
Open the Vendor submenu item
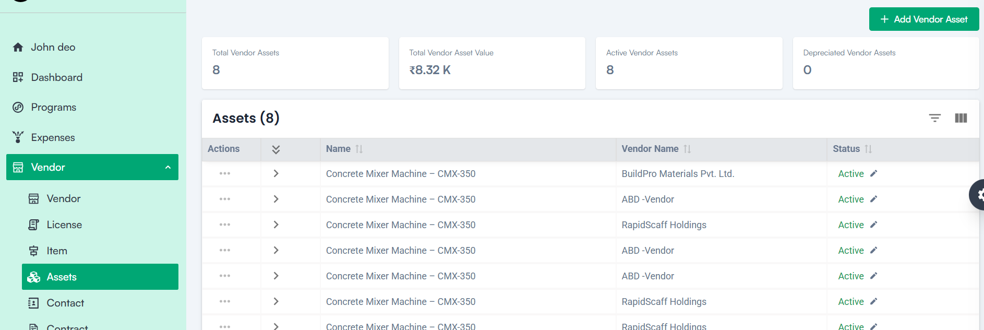(64, 198)
